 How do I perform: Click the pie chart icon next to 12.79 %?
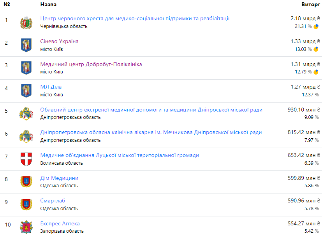(x=316, y=72)
